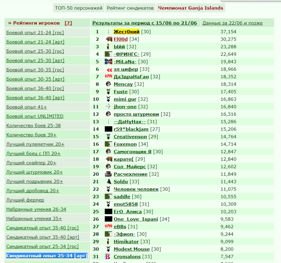Click black icon beside One_Love_Ispani

[108, 219]
